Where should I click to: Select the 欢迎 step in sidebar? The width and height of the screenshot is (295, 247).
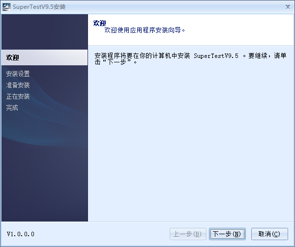(13, 57)
